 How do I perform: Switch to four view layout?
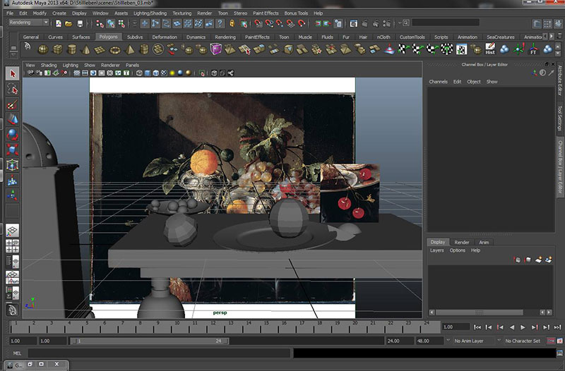[x=12, y=246]
